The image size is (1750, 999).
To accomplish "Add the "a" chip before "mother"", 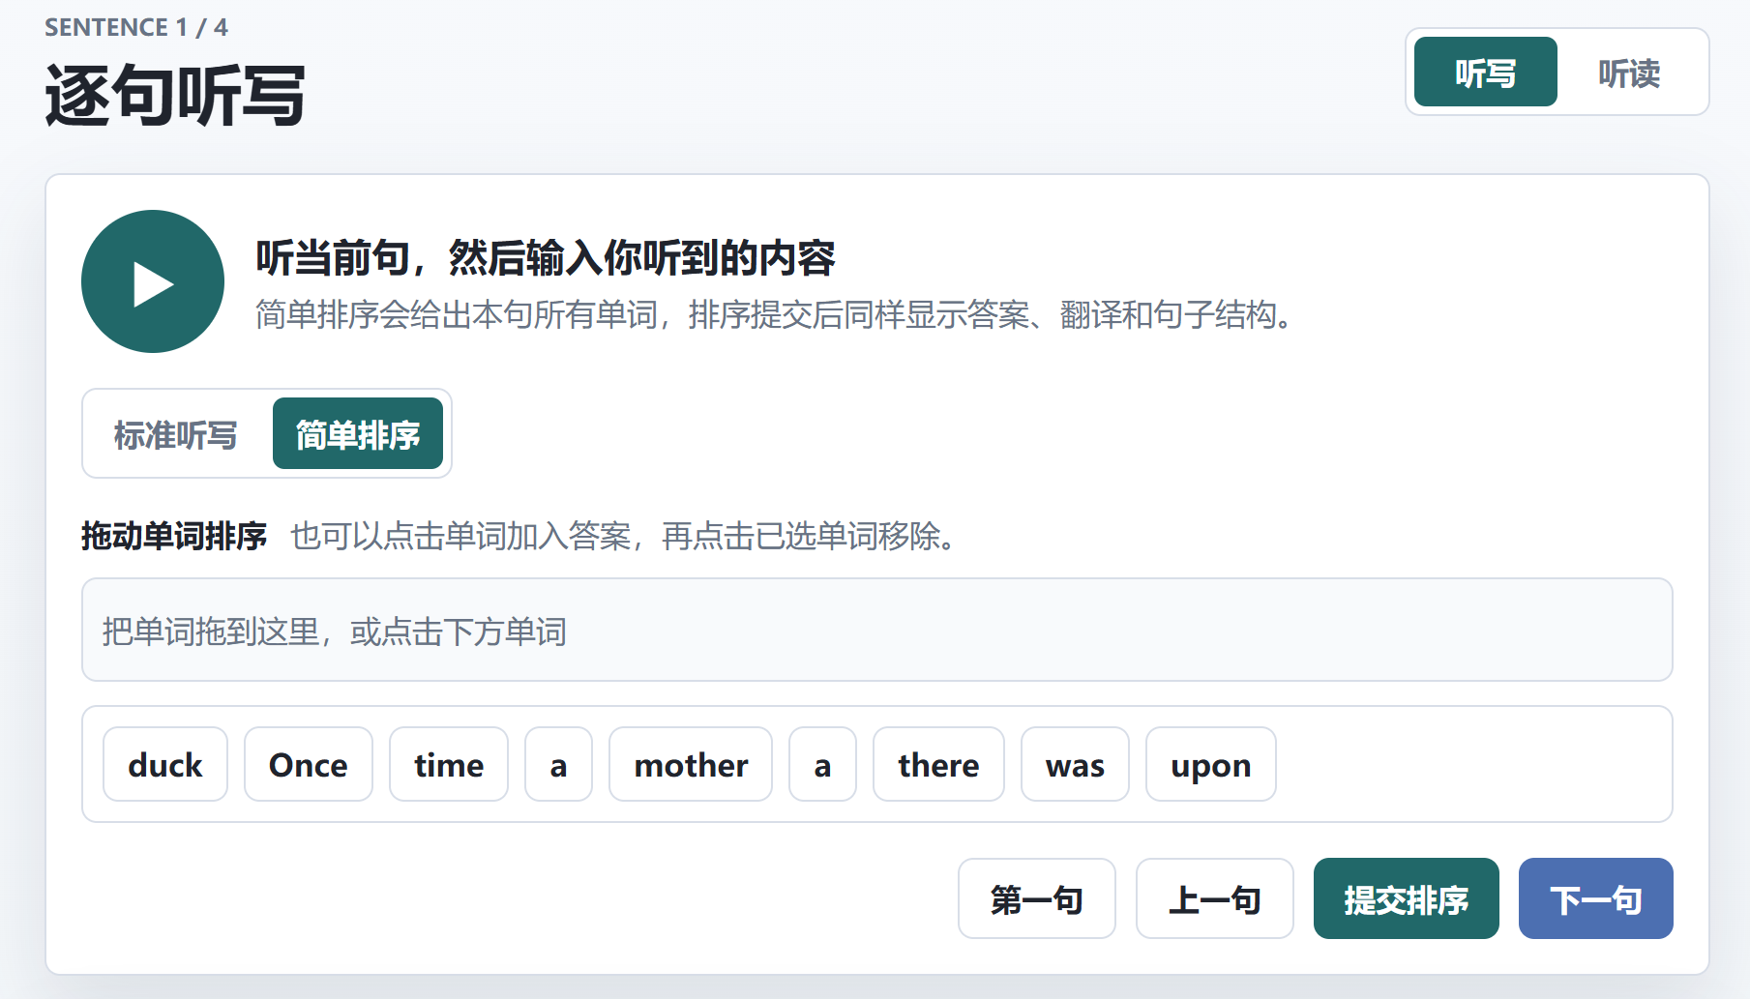I will click(558, 764).
